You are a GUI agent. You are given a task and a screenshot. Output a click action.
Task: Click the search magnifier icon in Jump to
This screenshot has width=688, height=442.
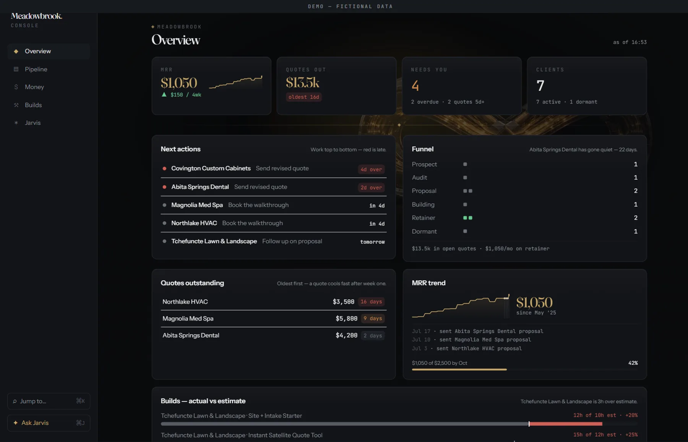click(x=15, y=402)
